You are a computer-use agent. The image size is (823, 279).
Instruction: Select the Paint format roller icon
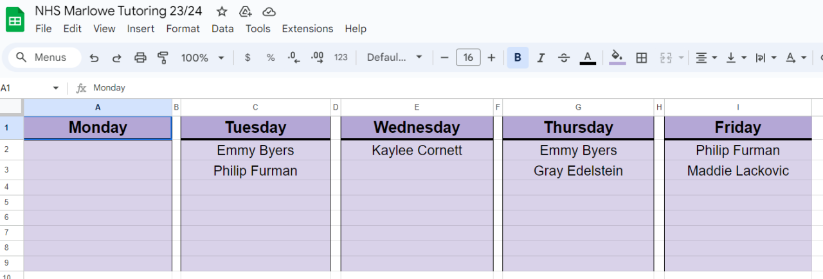[x=163, y=58]
